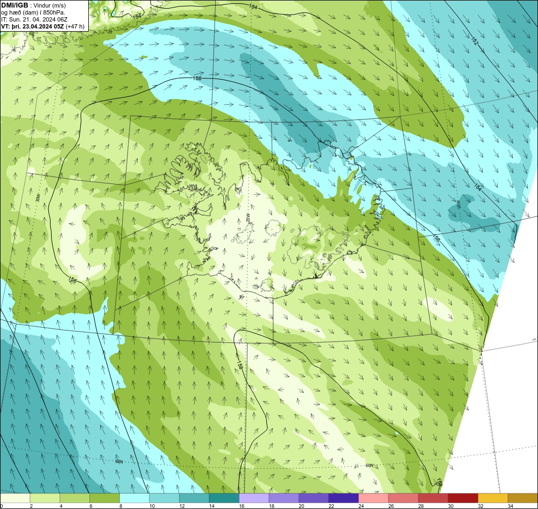Select the light pink 24–26 m/s swatch

pos(373,498)
